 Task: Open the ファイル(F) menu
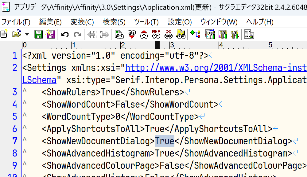(16, 22)
